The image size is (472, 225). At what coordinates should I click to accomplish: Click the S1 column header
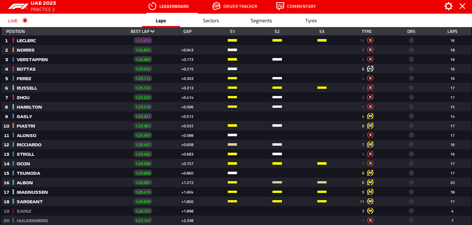pos(232,32)
